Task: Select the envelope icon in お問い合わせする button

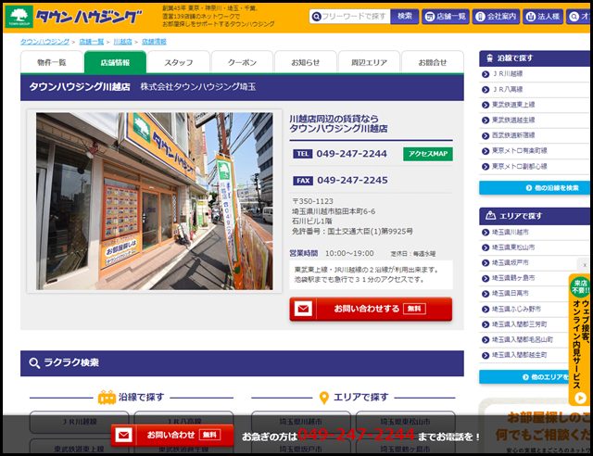Action: tap(303, 309)
